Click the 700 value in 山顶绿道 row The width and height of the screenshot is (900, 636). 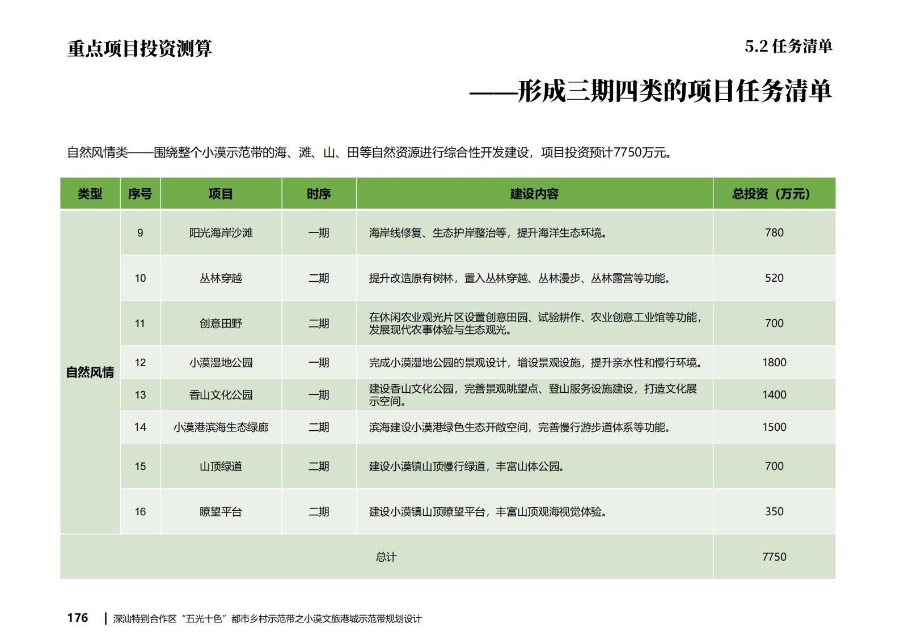click(x=774, y=467)
